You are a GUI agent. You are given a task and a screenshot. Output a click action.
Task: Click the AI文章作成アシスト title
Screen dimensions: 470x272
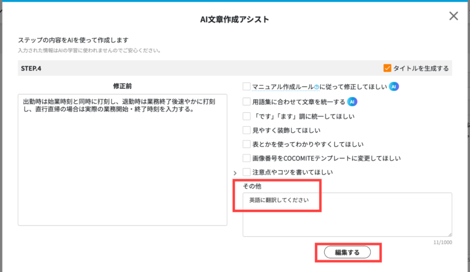coord(234,19)
